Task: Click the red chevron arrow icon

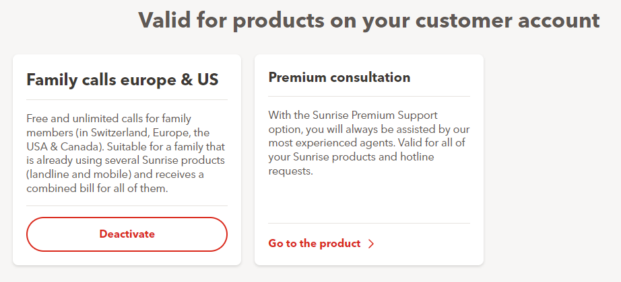Action: point(371,244)
